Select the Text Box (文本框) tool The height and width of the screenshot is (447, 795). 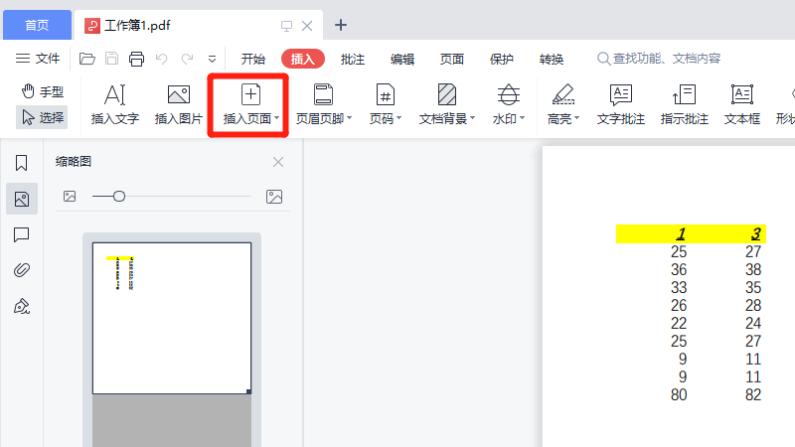741,105
